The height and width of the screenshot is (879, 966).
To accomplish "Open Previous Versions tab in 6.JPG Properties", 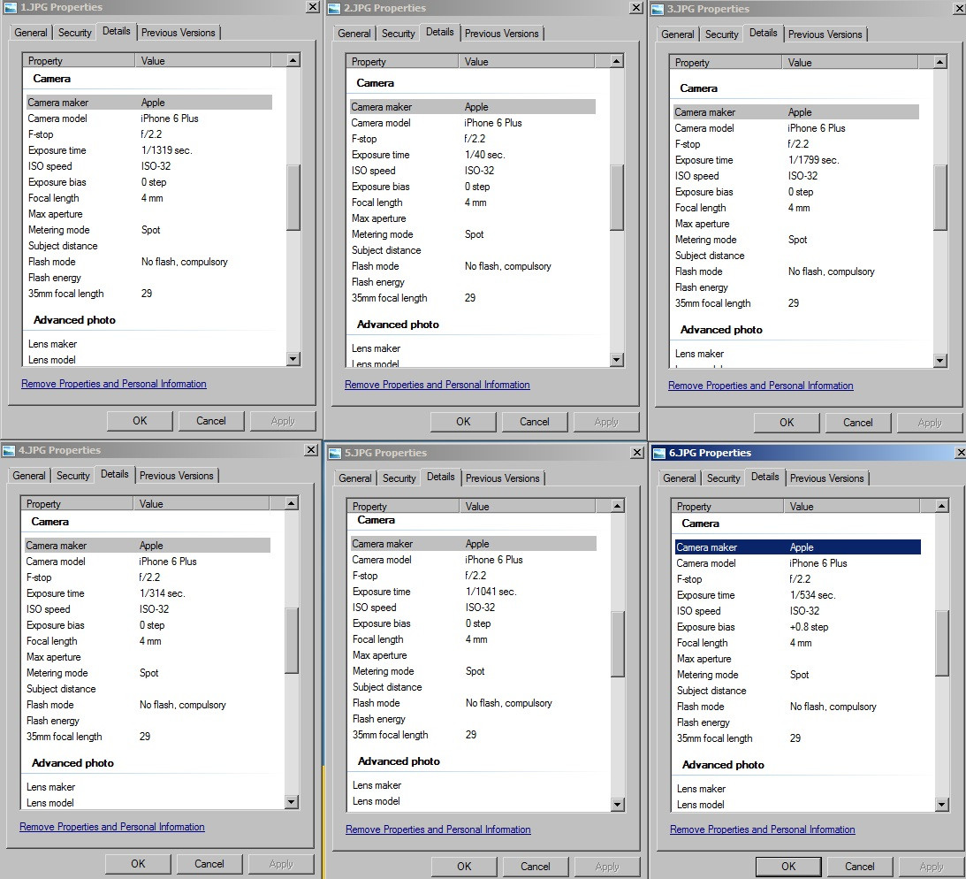I will coord(826,478).
